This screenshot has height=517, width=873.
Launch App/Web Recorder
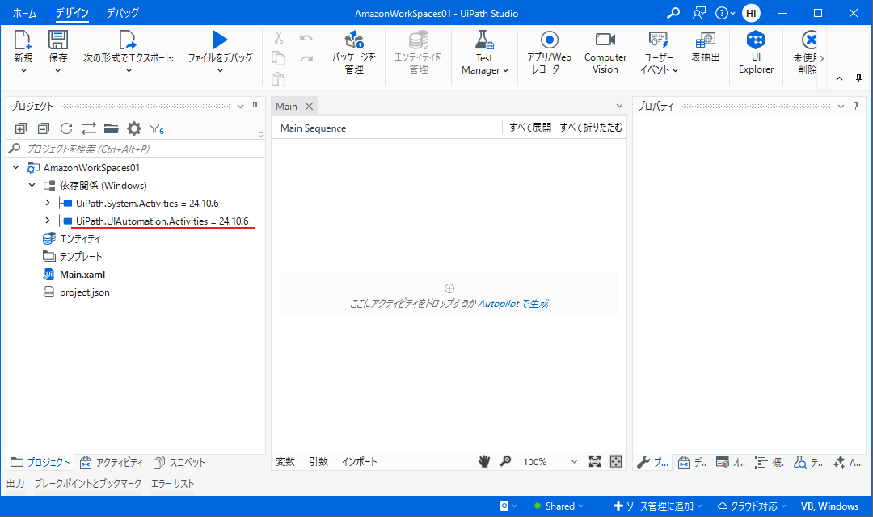[549, 53]
